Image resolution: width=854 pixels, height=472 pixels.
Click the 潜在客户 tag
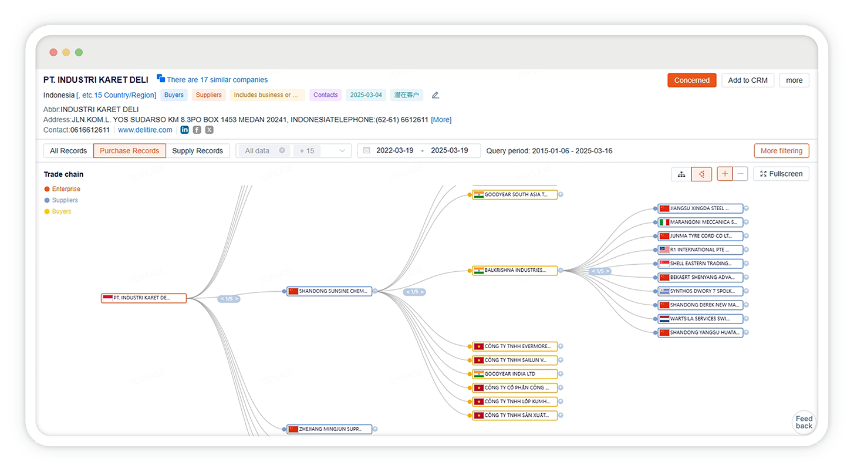[407, 95]
